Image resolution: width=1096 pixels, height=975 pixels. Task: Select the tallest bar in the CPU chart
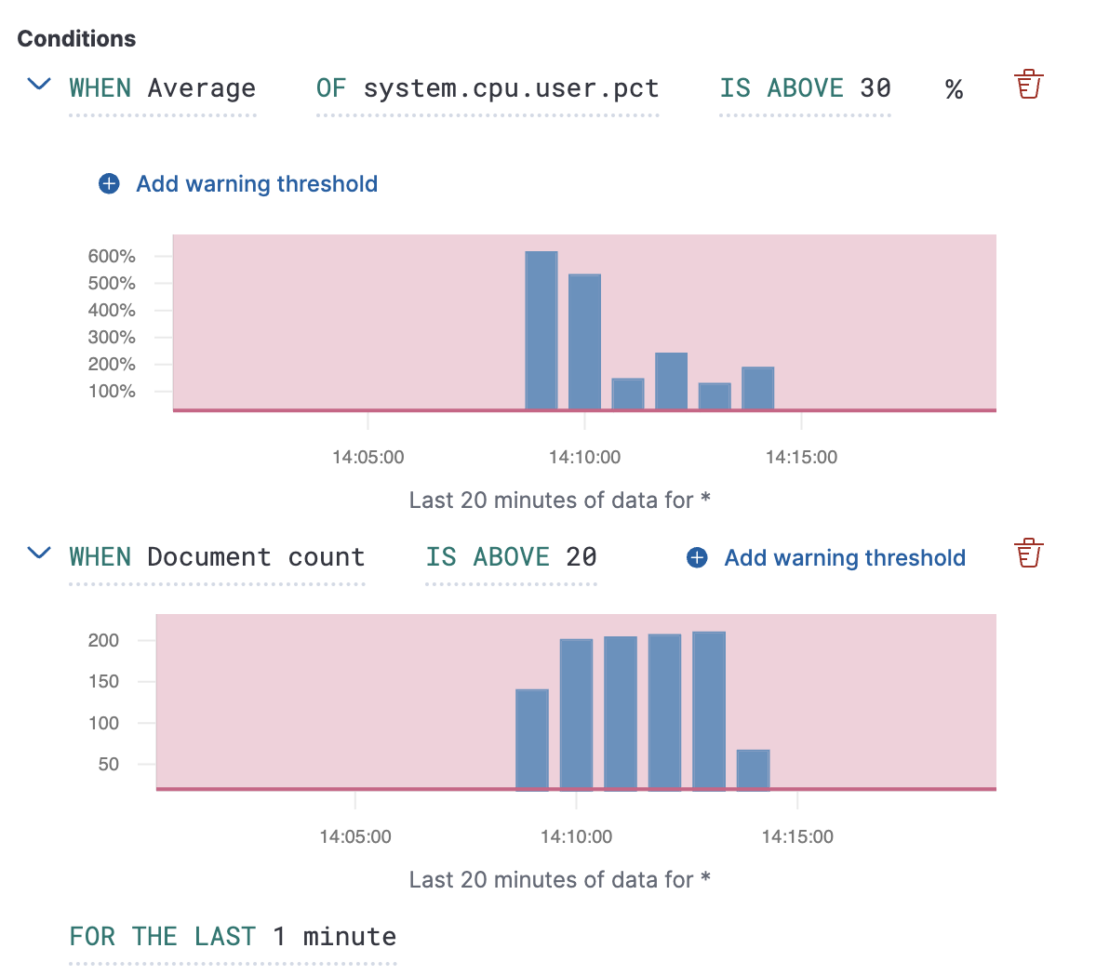[541, 330]
